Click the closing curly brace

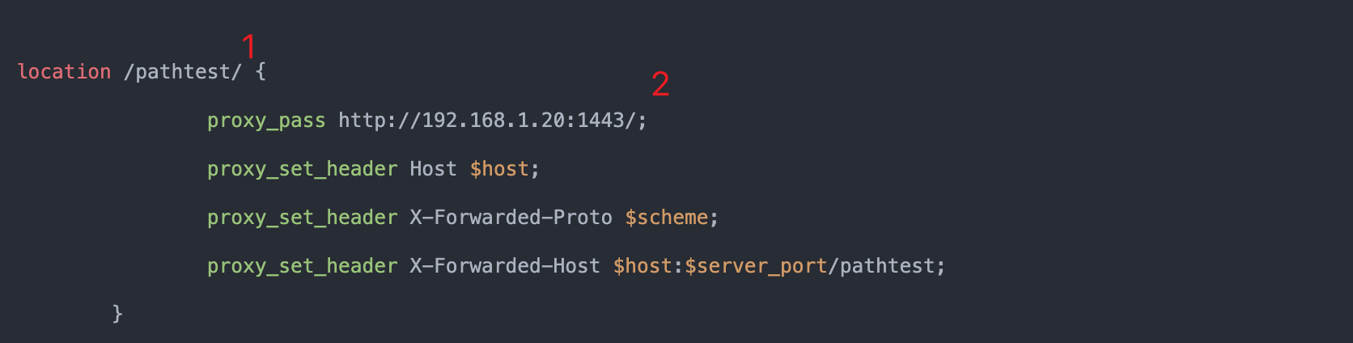pyautogui.click(x=117, y=314)
